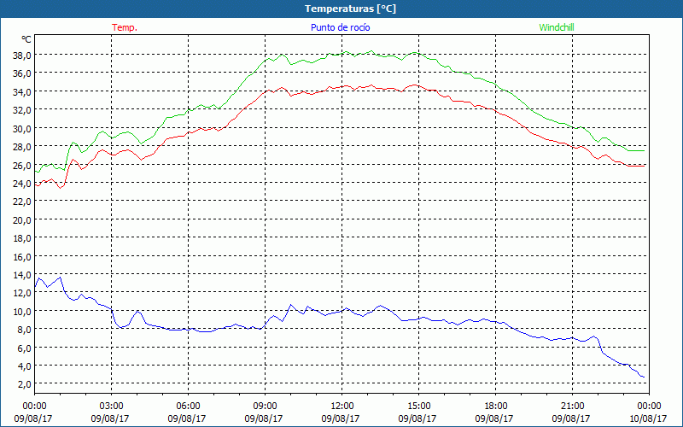Click the 30,0 y-axis value
Viewport: 683px width, 427px height.
point(22,129)
